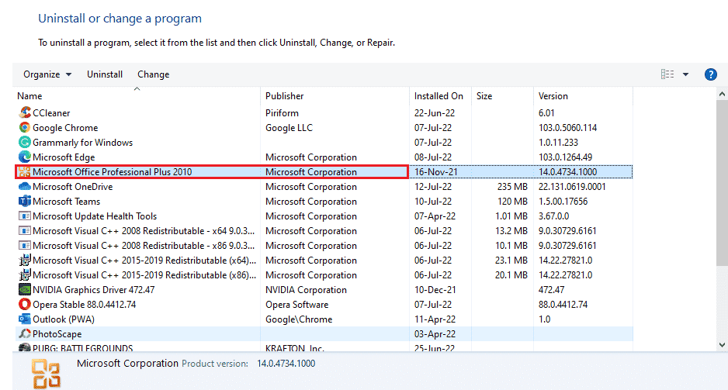Click the PhotoScape program icon
The image size is (728, 390).
pyautogui.click(x=24, y=334)
